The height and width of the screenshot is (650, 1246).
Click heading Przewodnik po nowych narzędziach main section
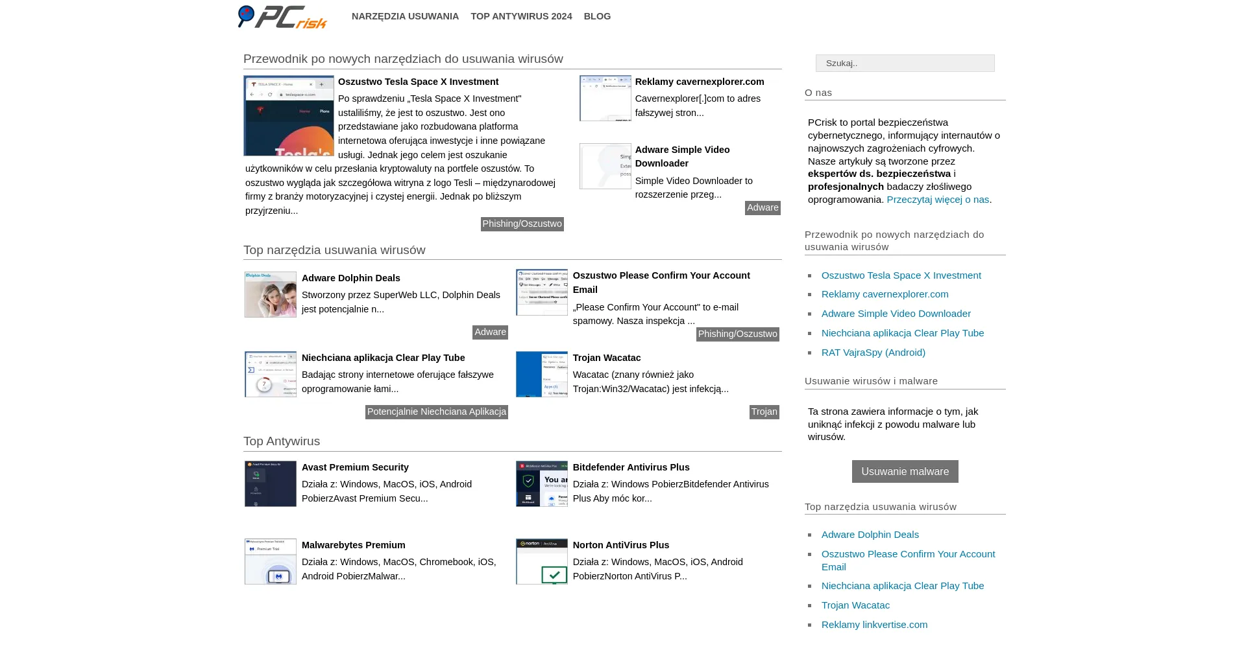click(x=403, y=59)
